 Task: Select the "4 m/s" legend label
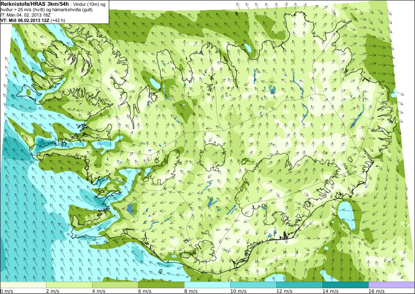tap(99, 291)
